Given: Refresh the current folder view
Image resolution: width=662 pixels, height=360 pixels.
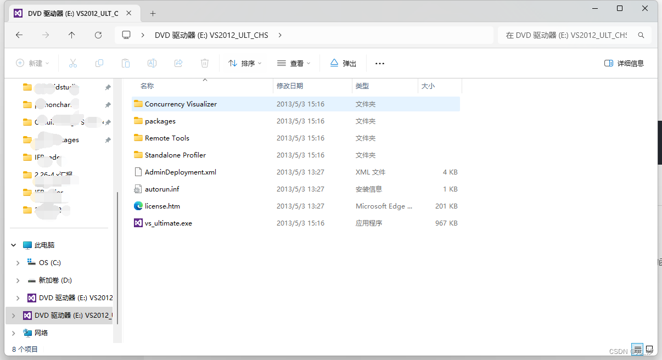Looking at the screenshot, I should 98,35.
